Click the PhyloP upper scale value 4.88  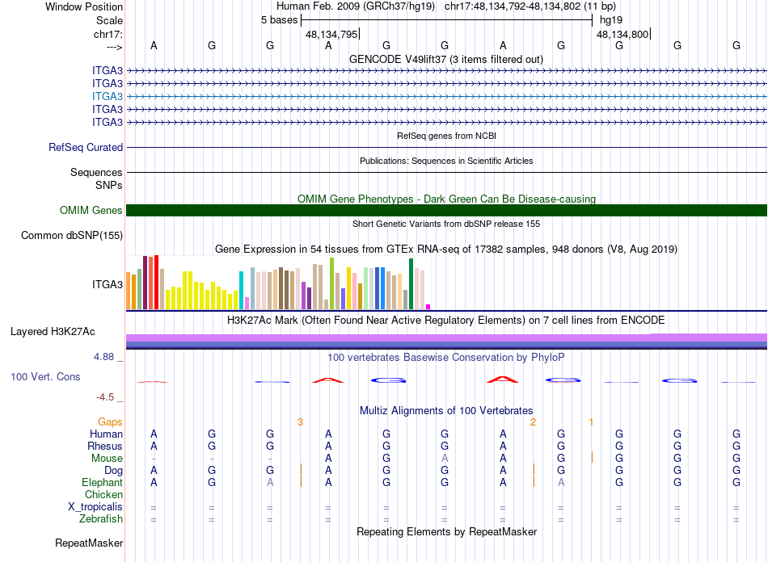(x=103, y=357)
